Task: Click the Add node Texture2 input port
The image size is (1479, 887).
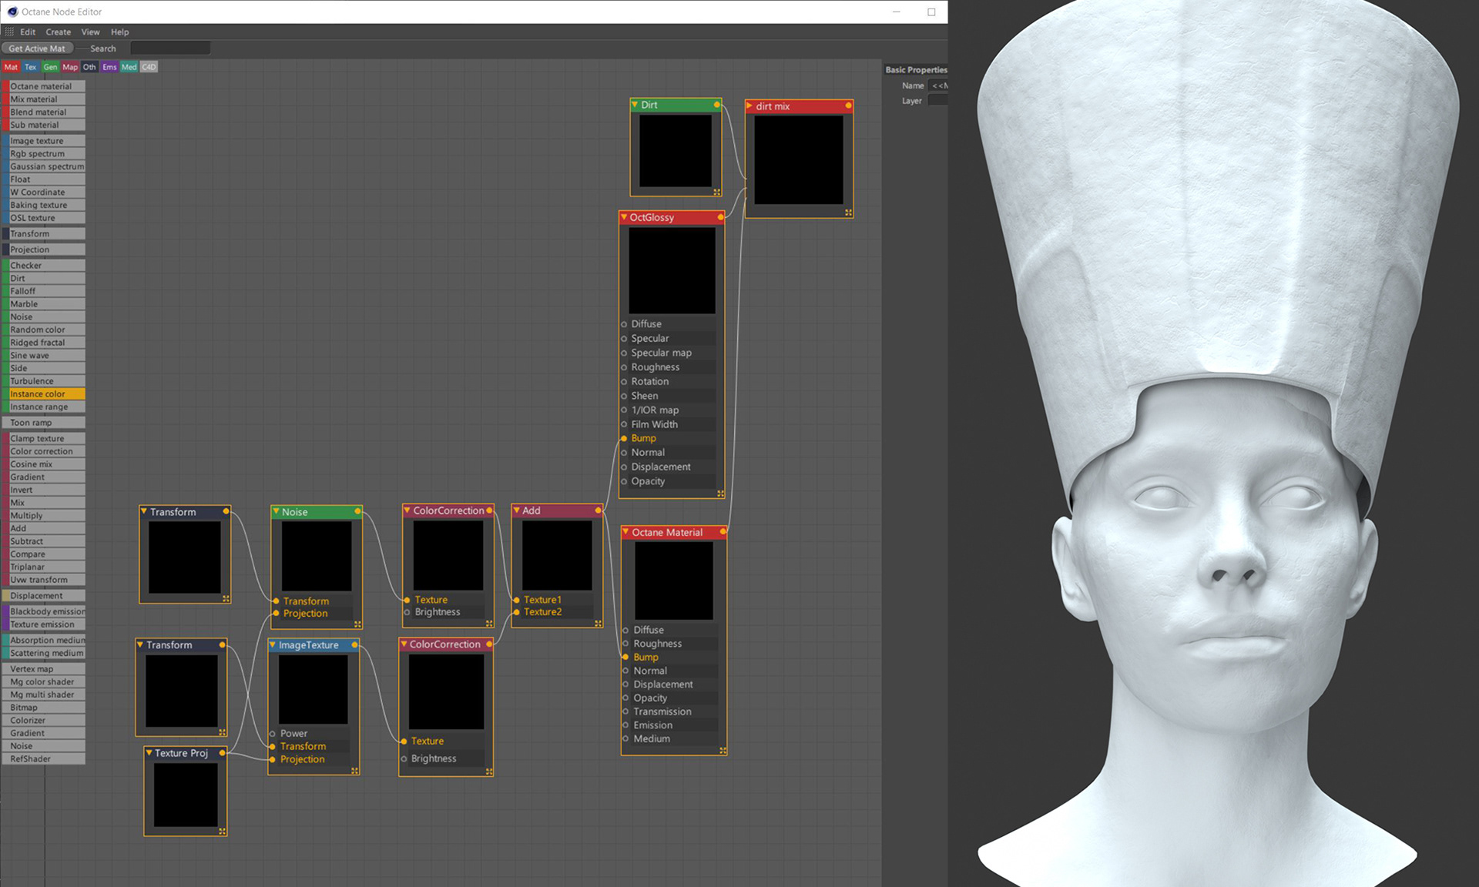Action: coord(516,612)
